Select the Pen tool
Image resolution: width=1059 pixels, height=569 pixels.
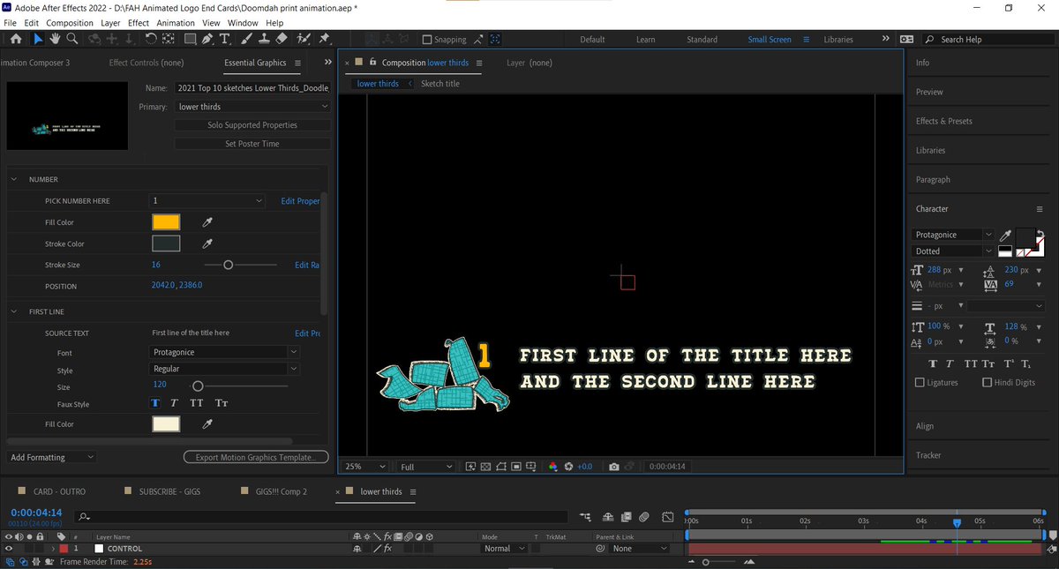(207, 39)
